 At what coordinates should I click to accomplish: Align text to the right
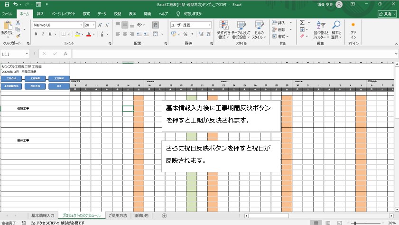(x=132, y=34)
